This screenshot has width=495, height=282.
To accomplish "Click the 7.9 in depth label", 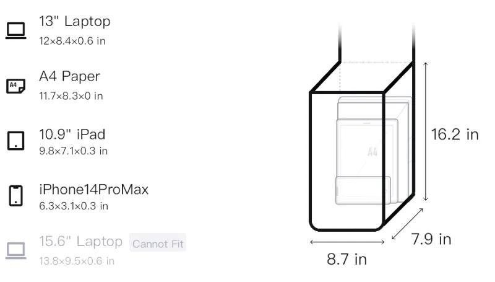I will [x=431, y=239].
